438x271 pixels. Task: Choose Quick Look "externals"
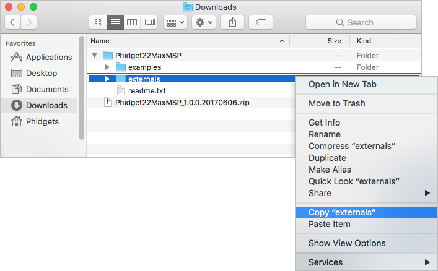point(366,181)
